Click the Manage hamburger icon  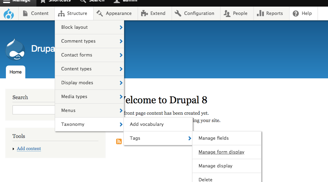pyautogui.click(x=7, y=1)
